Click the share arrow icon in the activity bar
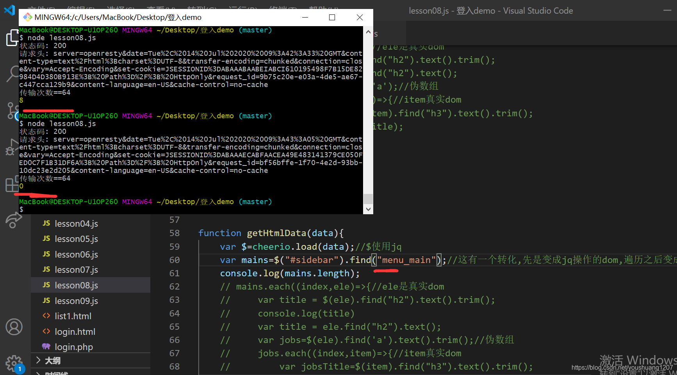677x375 pixels. tap(13, 220)
